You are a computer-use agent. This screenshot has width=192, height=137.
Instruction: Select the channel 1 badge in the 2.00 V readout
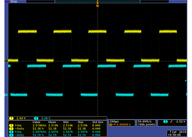(11, 118)
